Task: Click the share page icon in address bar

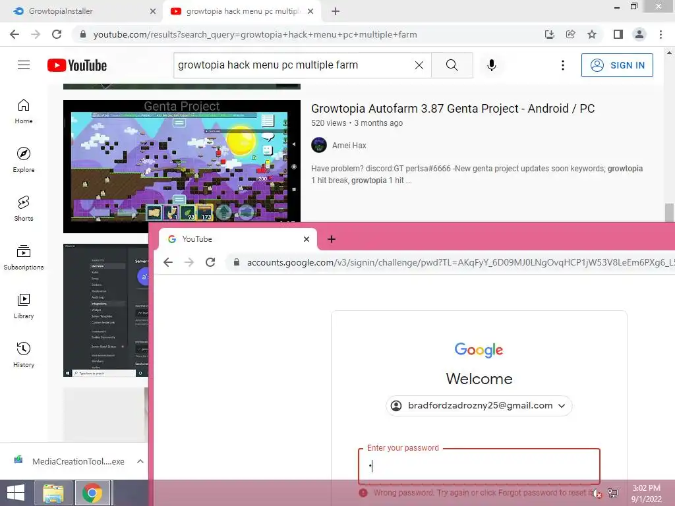Action: [571, 34]
